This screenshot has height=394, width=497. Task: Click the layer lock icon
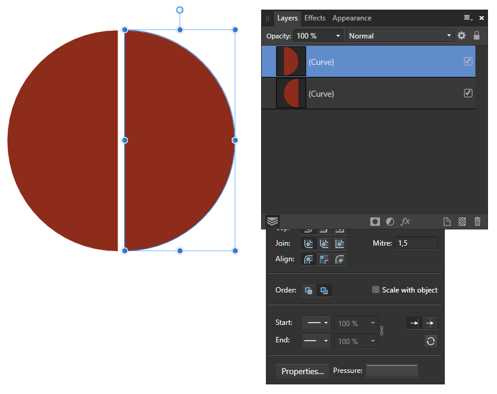[477, 35]
